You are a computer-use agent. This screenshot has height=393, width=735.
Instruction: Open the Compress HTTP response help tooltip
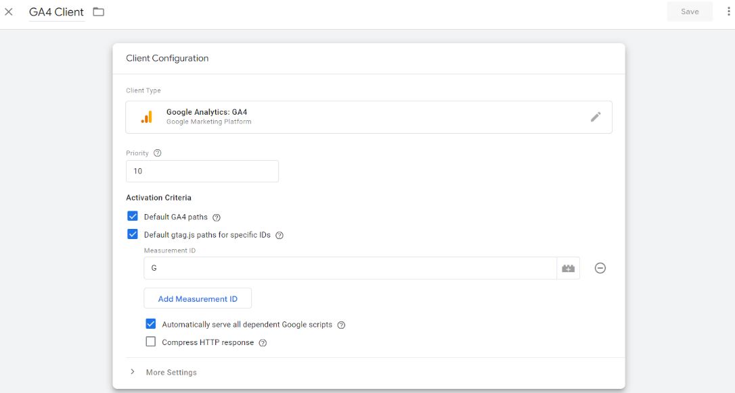coord(264,342)
